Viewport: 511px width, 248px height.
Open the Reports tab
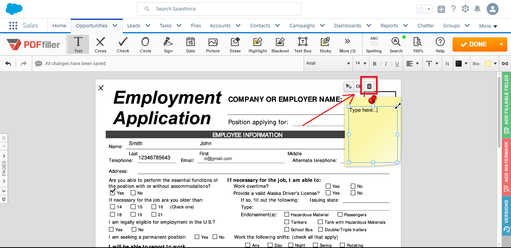[x=389, y=25]
